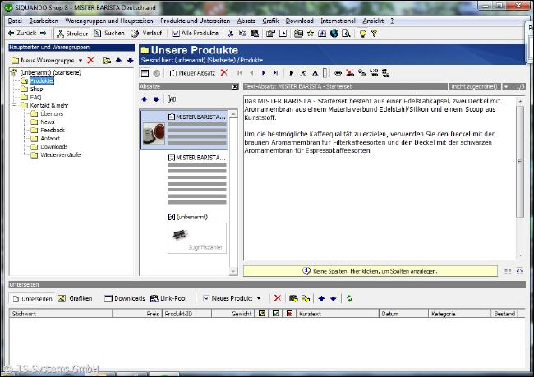Toggle italic formatting K icon
Screen dimensions: 534x377
pos(303,73)
